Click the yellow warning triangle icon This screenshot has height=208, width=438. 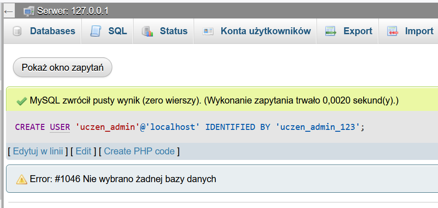[21, 179]
